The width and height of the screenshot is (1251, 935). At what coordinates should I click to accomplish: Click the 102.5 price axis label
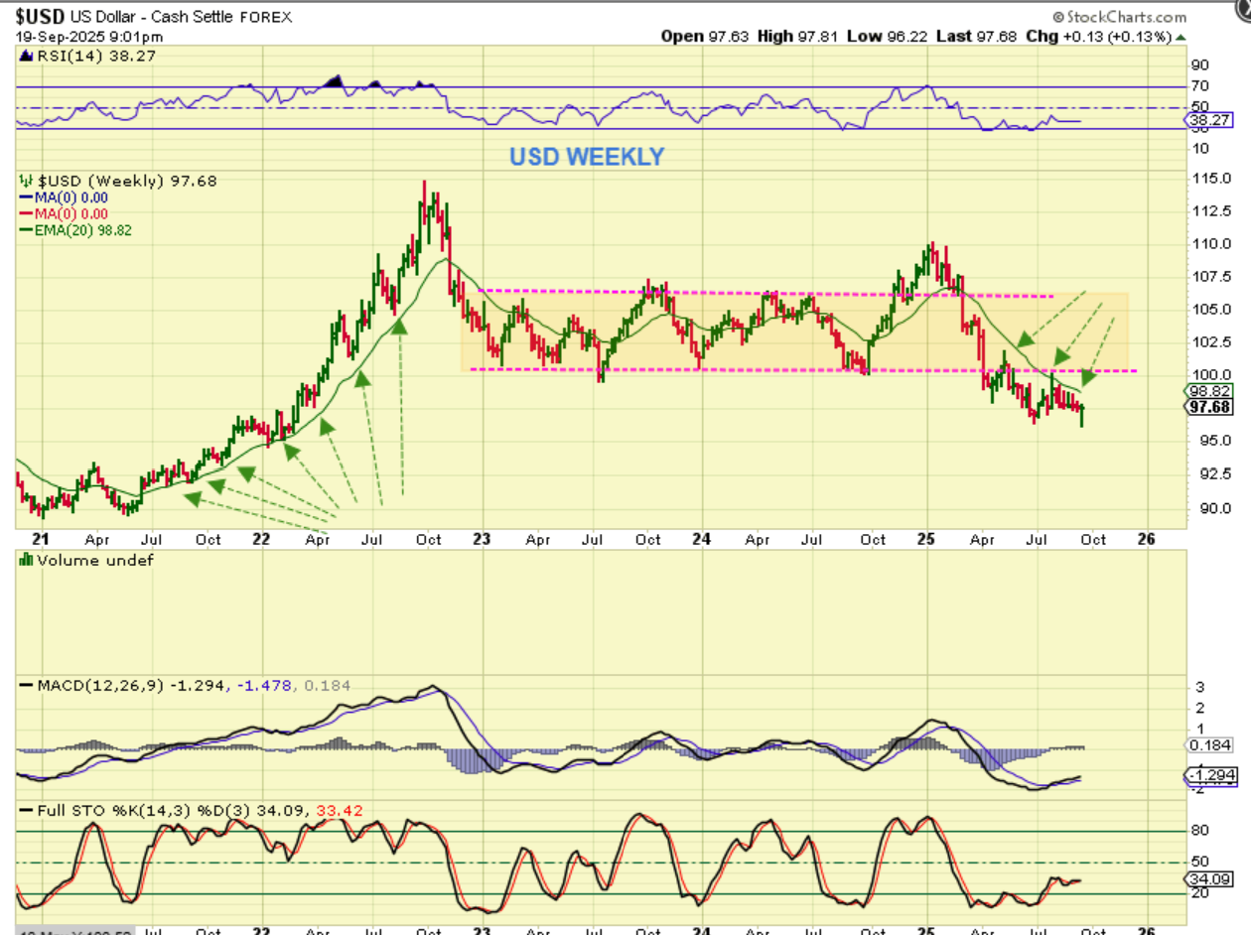tap(1213, 341)
